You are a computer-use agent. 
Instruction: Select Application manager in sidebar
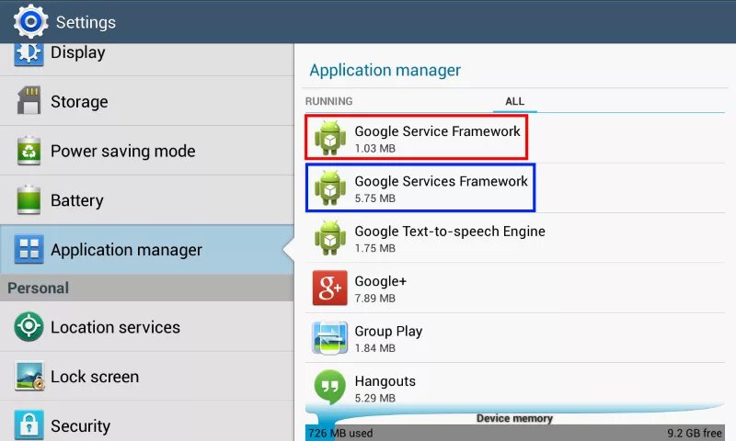[147, 249]
